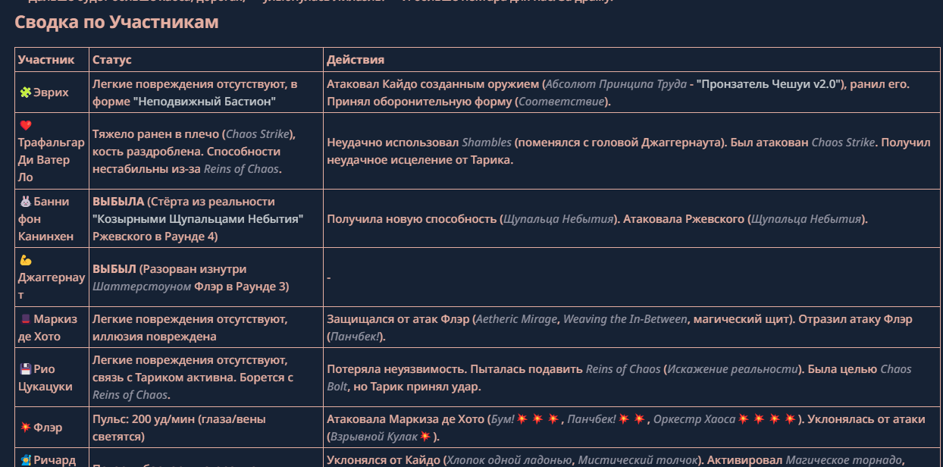Viewport: 943px width, 467px height.
Task: Click italic "Aetheric Mirage"
Action: tap(517, 319)
